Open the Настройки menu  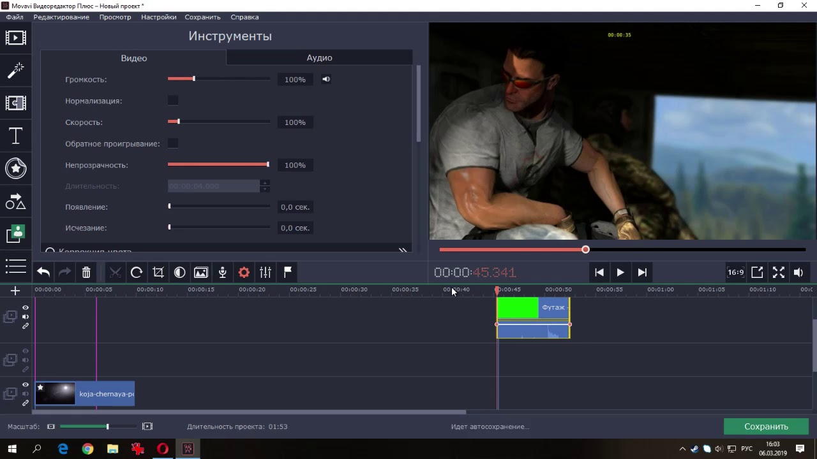pos(159,17)
